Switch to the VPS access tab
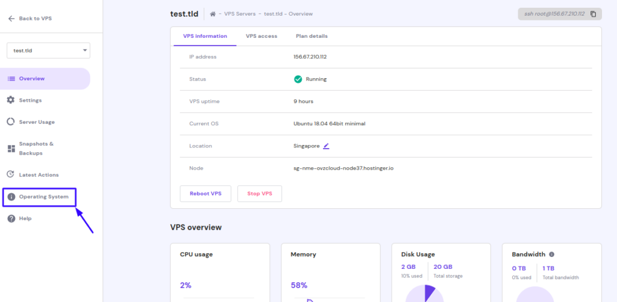This screenshot has width=617, height=302. pos(262,36)
